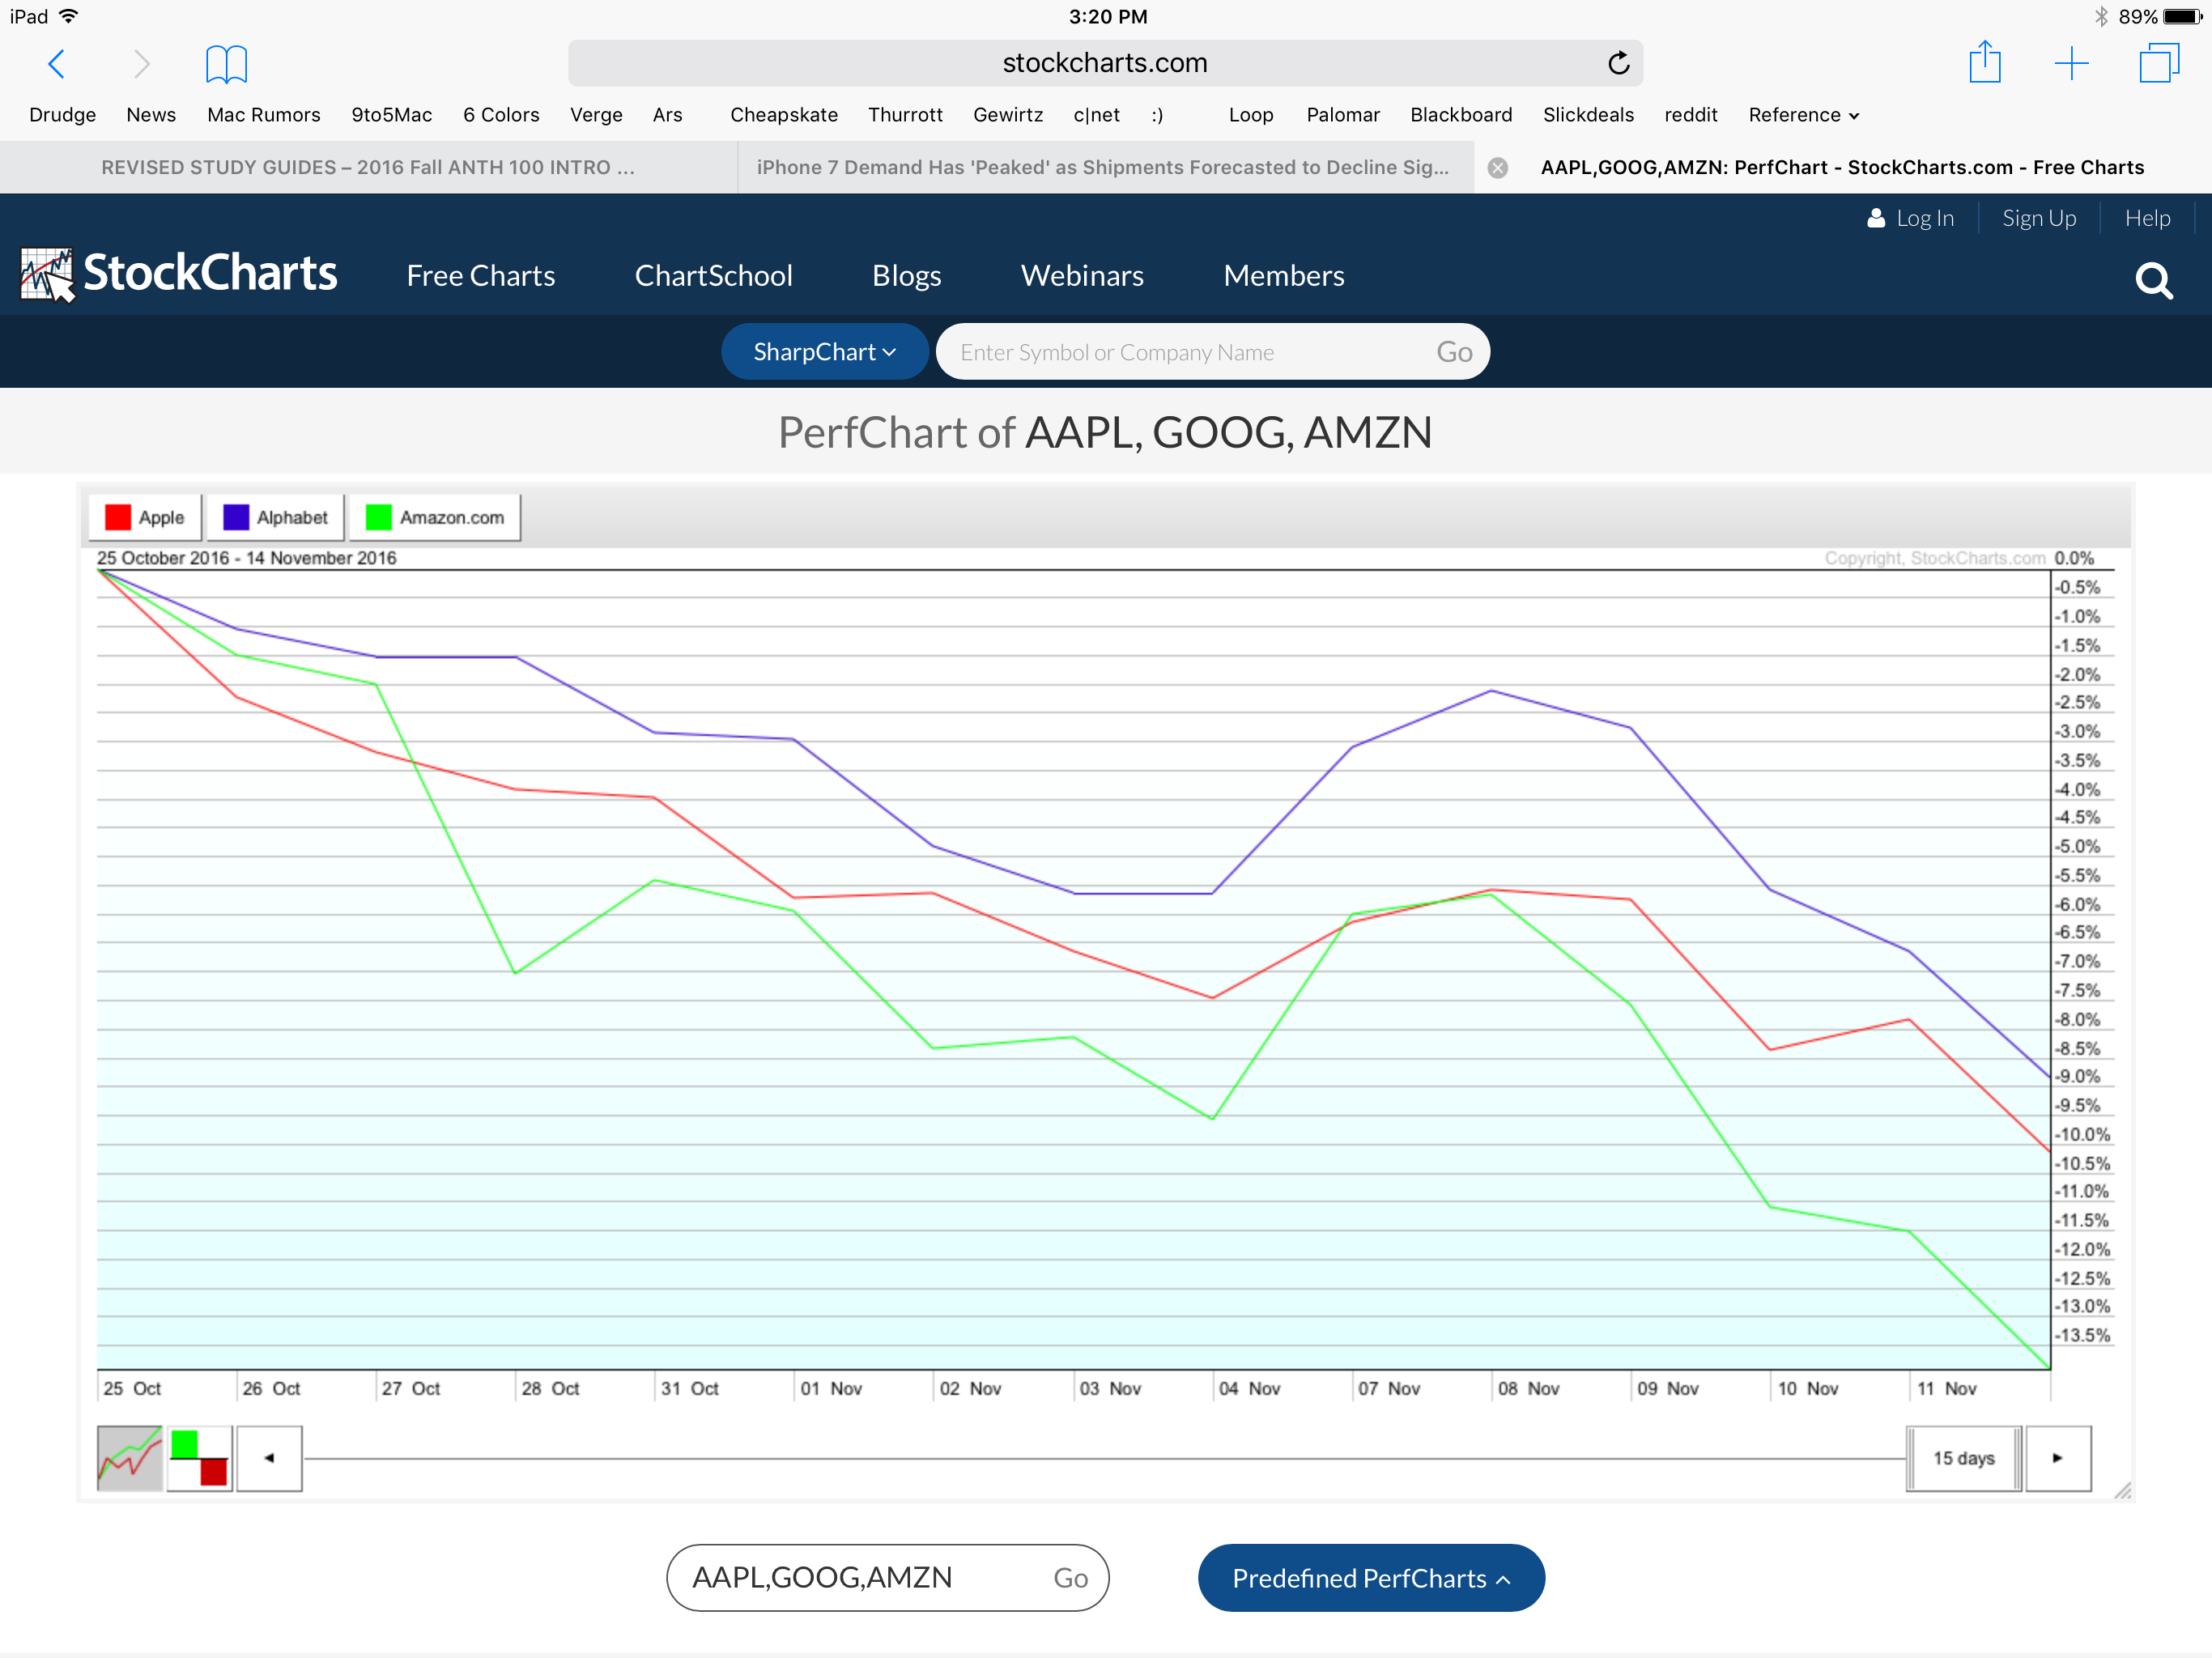2212x1658 pixels.
Task: Open the Loop bookmark
Action: click(x=1251, y=115)
